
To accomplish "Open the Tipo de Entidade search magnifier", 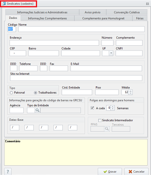I will [x=37, y=110].
